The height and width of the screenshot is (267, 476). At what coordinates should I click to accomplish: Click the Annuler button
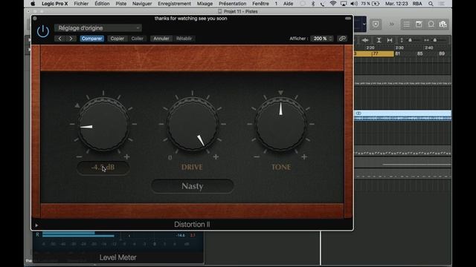point(161,39)
